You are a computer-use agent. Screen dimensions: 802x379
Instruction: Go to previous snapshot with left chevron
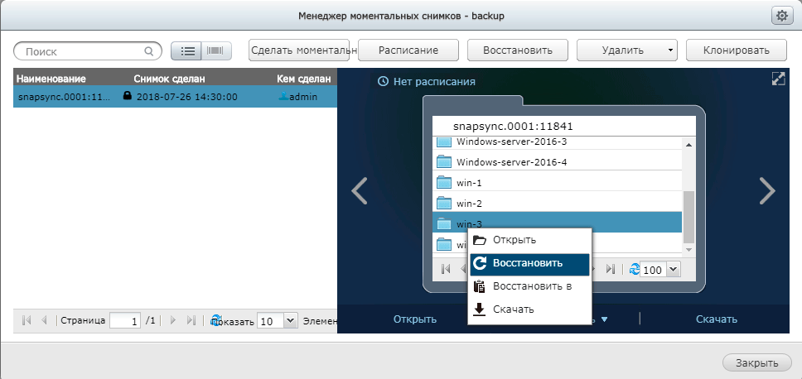[360, 191]
